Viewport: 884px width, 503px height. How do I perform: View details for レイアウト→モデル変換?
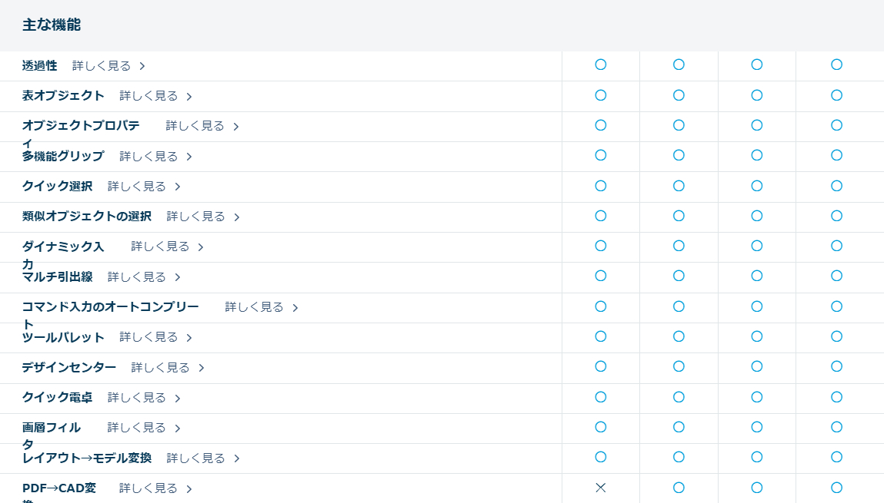point(195,458)
